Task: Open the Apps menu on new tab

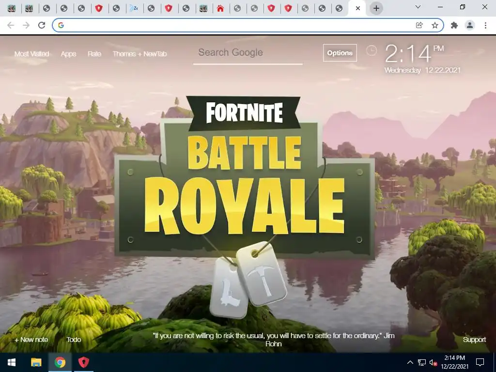Action: click(68, 54)
